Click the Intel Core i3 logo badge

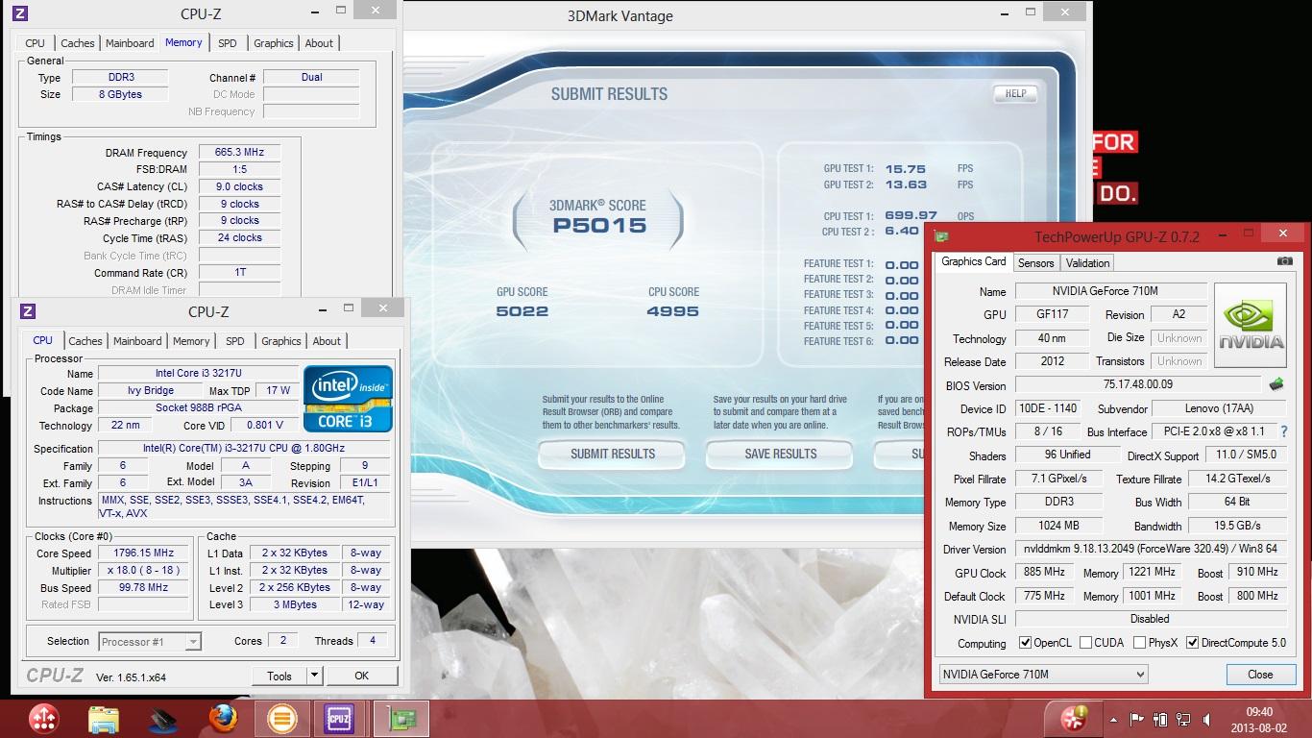coord(348,398)
